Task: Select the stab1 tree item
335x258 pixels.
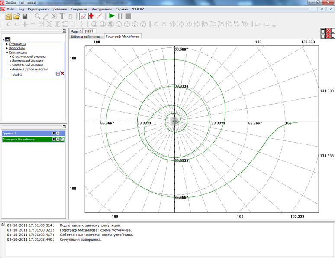Action: [x=17, y=75]
